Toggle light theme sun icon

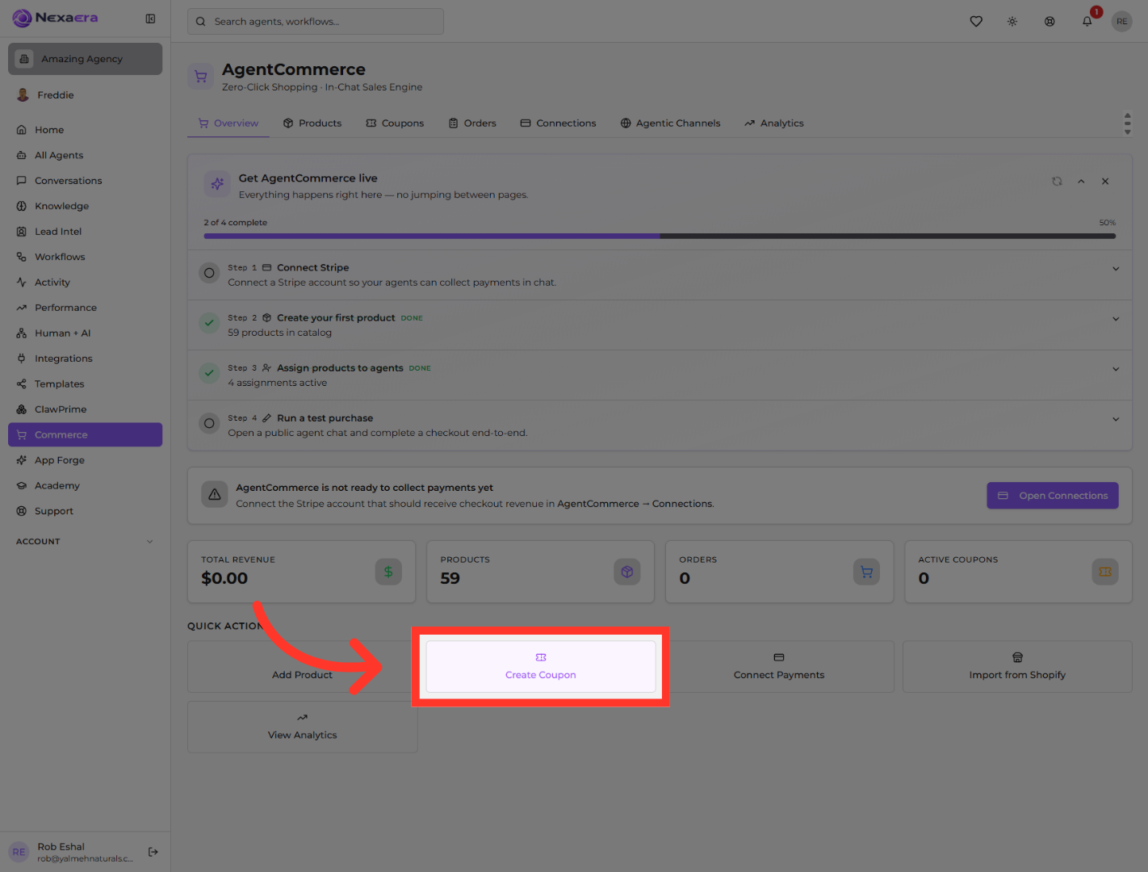(1012, 22)
